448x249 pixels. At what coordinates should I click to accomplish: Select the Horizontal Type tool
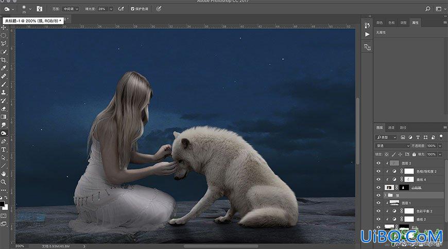(x=4, y=149)
